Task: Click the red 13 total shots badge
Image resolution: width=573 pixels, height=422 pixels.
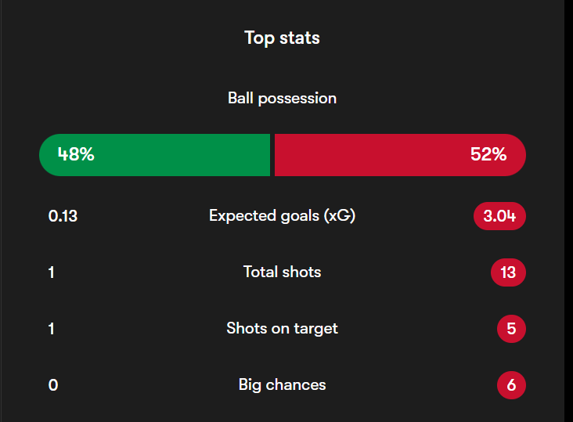Action: pyautogui.click(x=508, y=272)
